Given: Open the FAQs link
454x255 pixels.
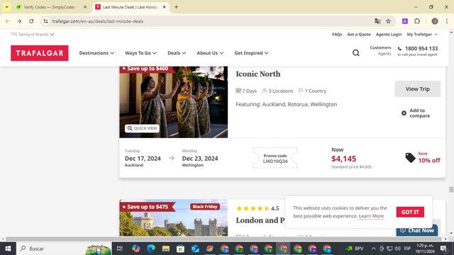Looking at the screenshot, I should coord(337,35).
